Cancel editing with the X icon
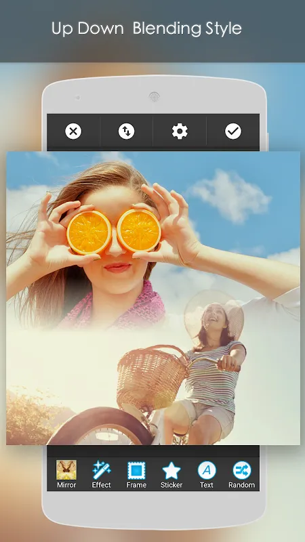Image resolution: width=305 pixels, height=542 pixels. point(73,131)
